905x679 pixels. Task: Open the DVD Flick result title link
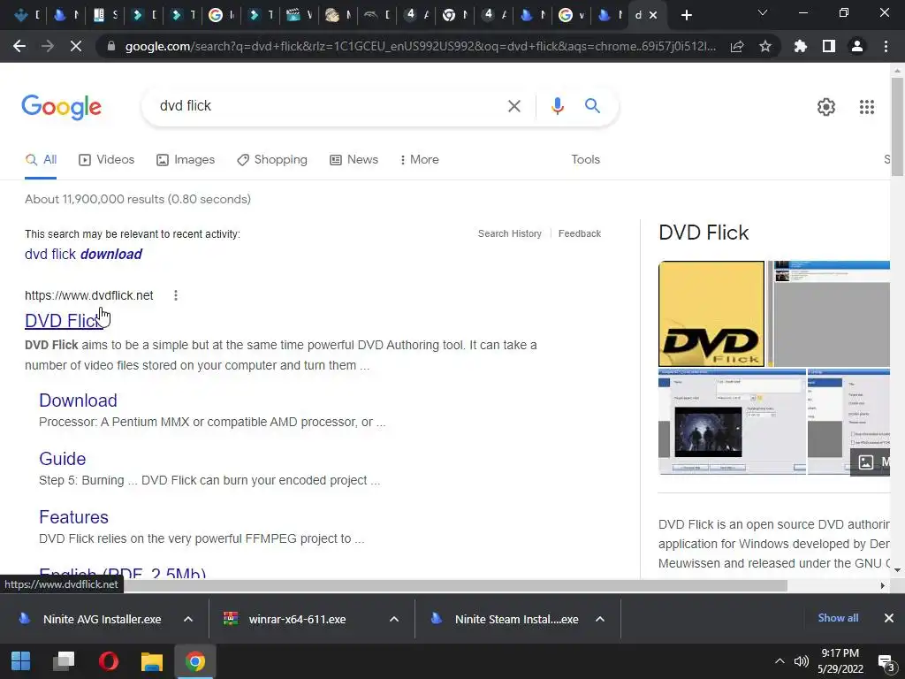coord(64,320)
